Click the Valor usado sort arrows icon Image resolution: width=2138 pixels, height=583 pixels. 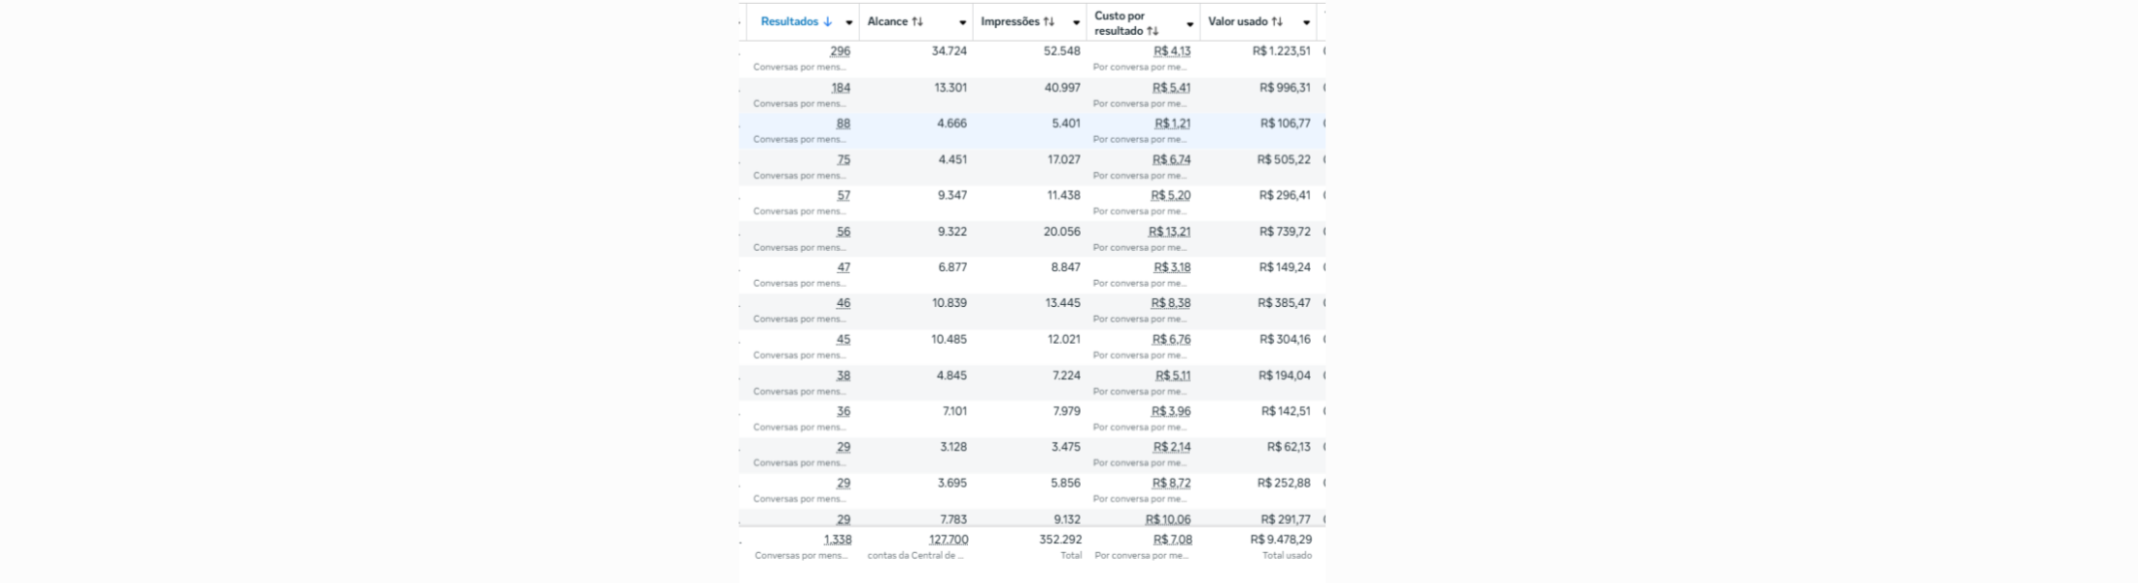pyautogui.click(x=1277, y=21)
